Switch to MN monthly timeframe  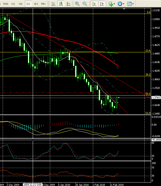click(43, 4)
